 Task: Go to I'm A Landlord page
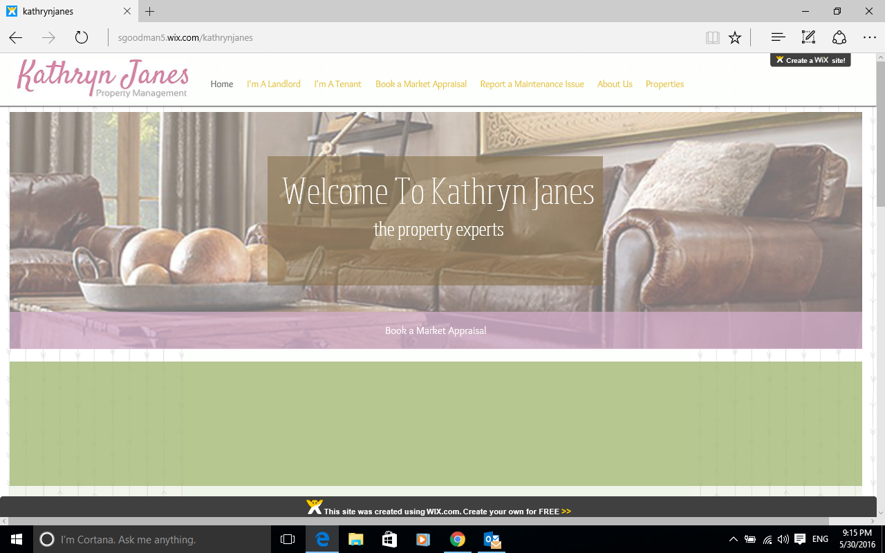click(x=274, y=84)
